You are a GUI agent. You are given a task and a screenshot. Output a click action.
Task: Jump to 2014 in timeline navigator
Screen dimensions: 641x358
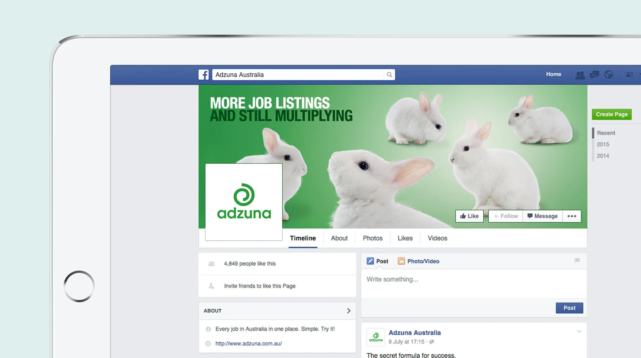click(603, 156)
